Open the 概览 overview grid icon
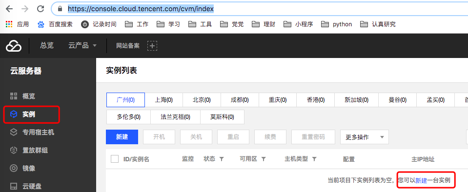The width and height of the screenshot is (468, 192). pos(14,96)
